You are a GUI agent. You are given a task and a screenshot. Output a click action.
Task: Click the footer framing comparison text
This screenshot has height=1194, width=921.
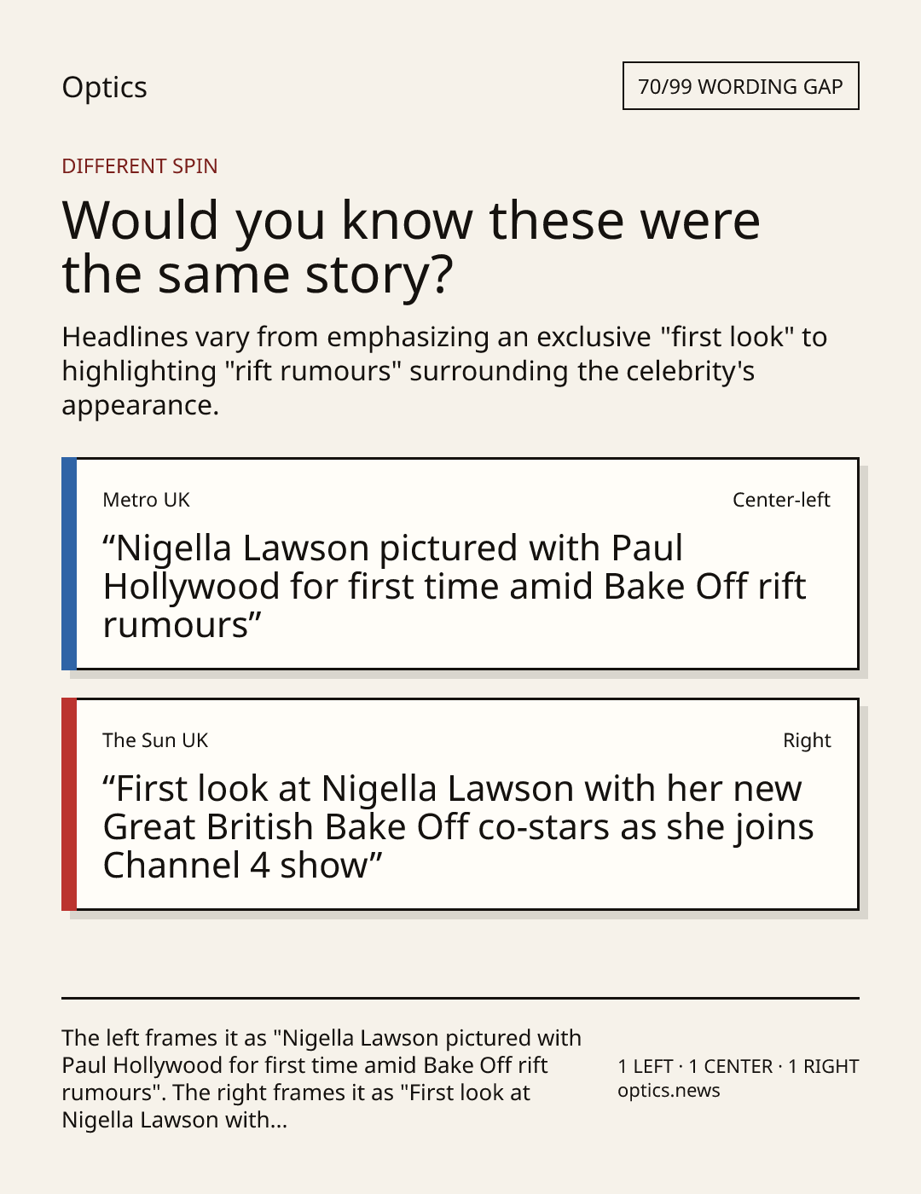(321, 1079)
